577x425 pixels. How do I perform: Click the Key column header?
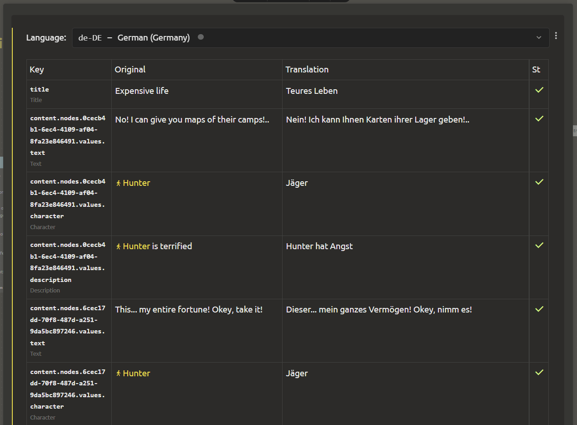pyautogui.click(x=69, y=70)
